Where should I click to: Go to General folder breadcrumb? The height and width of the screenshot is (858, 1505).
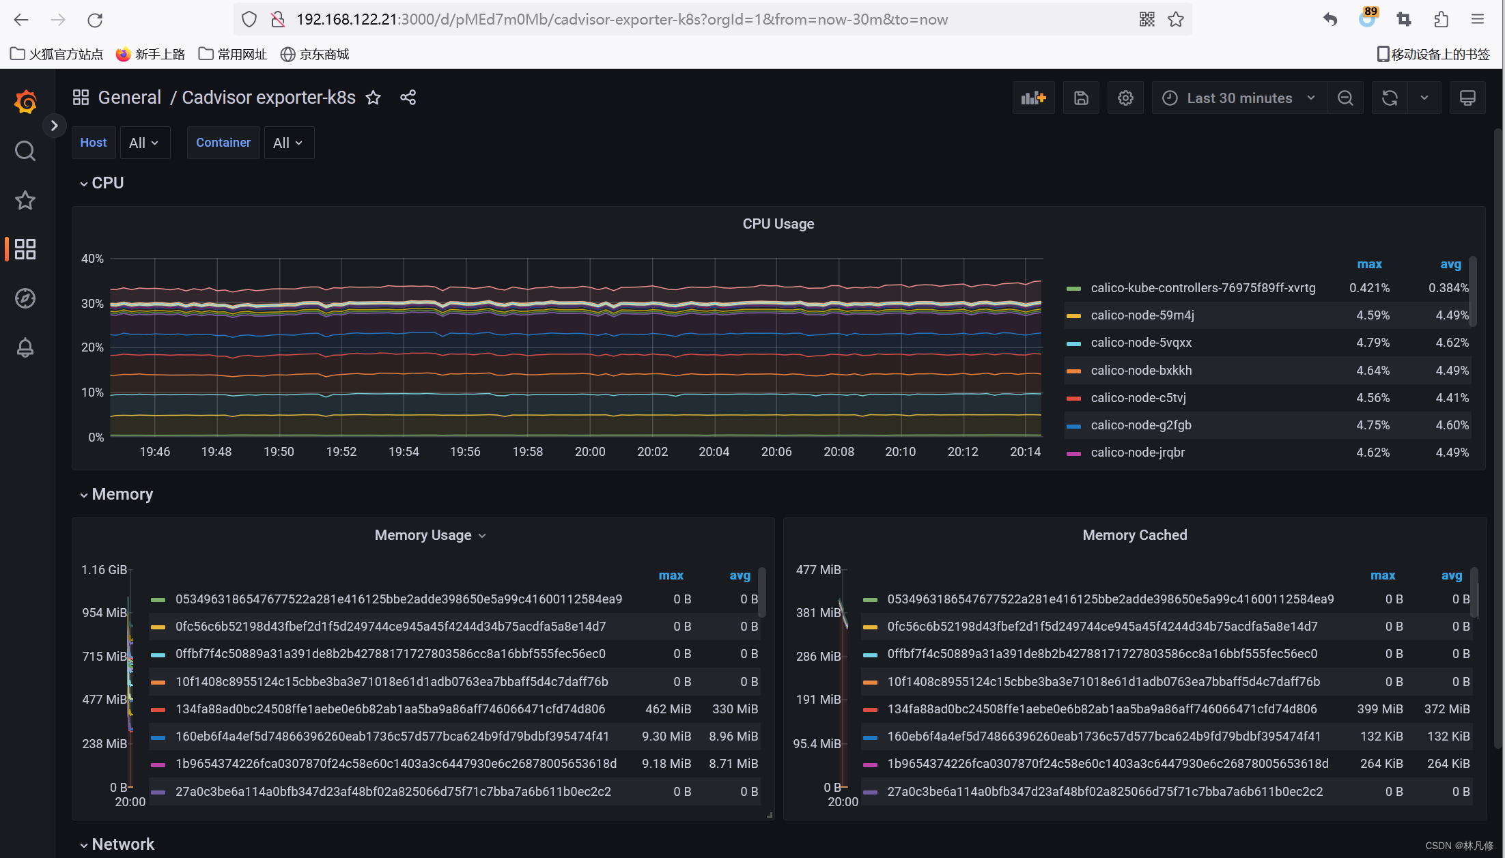pos(130,98)
